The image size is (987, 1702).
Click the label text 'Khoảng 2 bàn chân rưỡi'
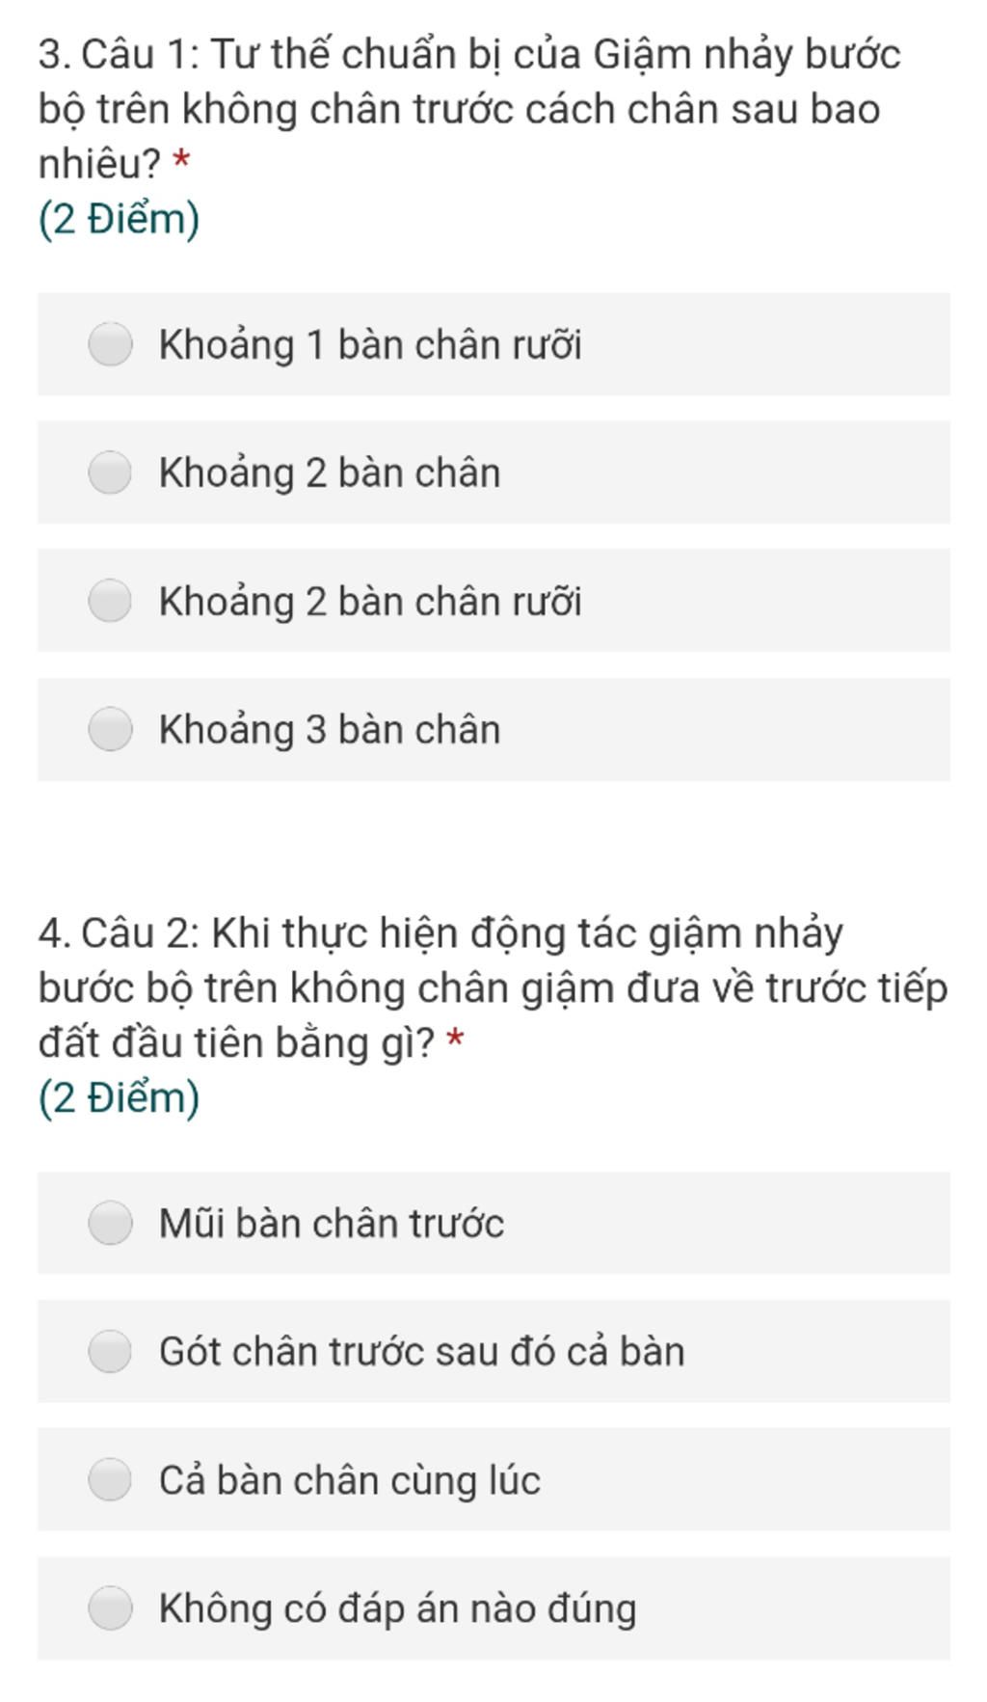pyautogui.click(x=370, y=602)
